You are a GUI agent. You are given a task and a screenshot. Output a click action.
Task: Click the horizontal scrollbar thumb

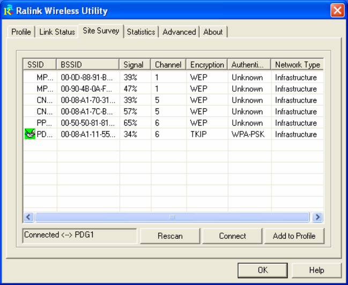pyautogui.click(x=172, y=217)
